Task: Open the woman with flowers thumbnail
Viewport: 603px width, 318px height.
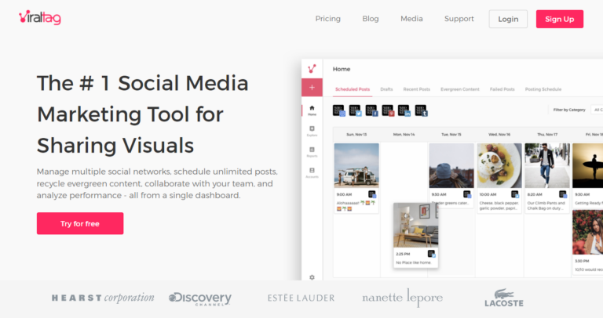Action: 587,232
